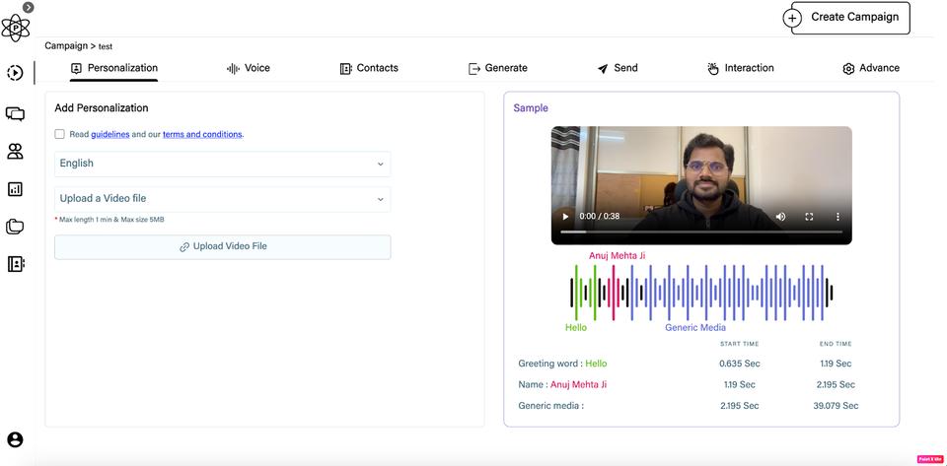Click the Upload Video File button
The height and width of the screenshot is (466, 947).
click(x=222, y=246)
